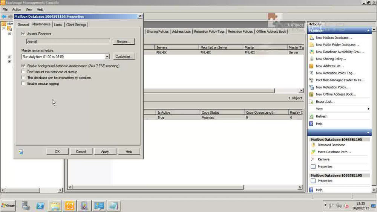Click the Remove icon in Actions pane

pos(313,159)
